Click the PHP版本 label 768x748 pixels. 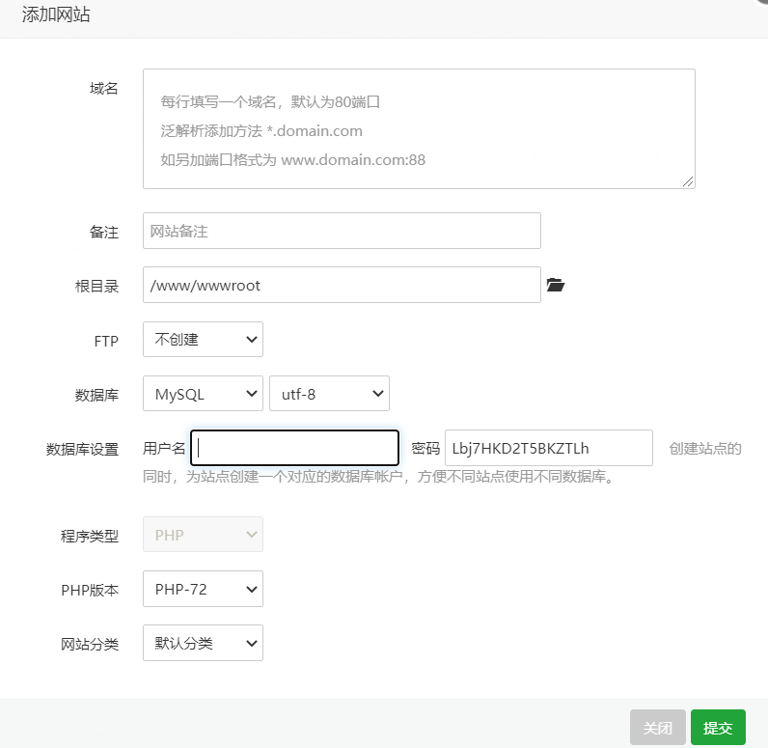click(90, 591)
